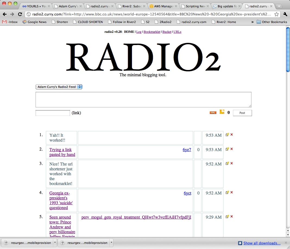Screen dimensions: 290x249
Task: Switch to the Big update tab
Action: coord(227,6)
